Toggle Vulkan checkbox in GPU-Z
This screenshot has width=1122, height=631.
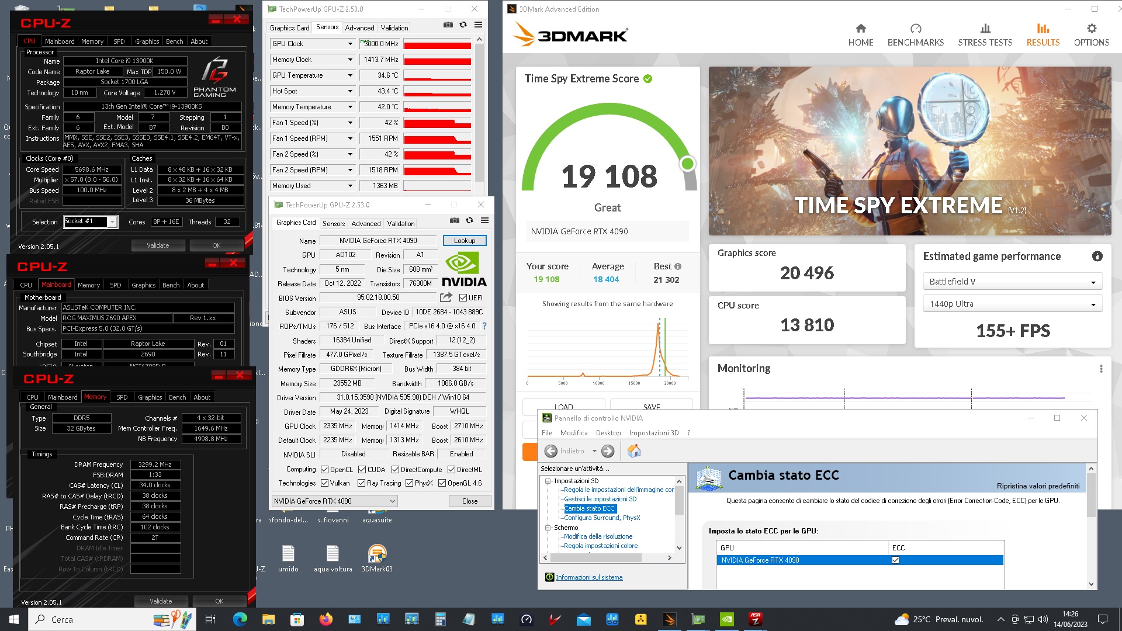[325, 483]
